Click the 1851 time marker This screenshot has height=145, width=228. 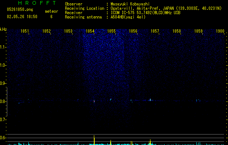coord(25,31)
